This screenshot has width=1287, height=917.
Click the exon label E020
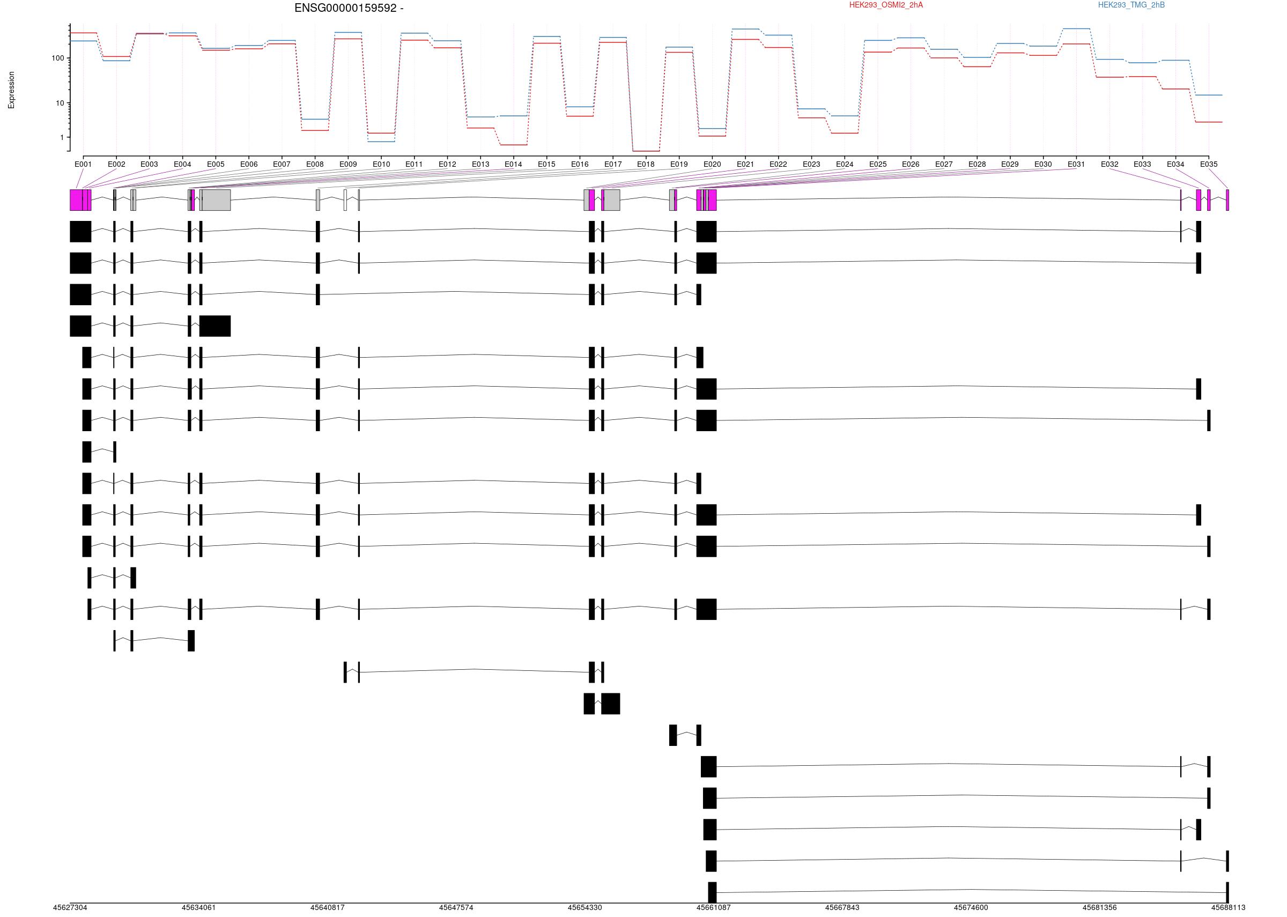click(x=712, y=164)
